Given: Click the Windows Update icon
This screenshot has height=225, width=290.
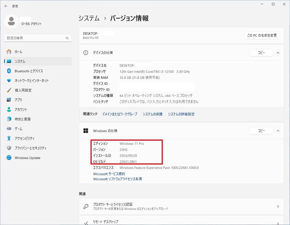Looking at the screenshot, I should tap(9, 158).
